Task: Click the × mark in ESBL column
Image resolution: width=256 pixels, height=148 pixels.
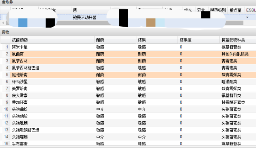Action: coord(247,17)
